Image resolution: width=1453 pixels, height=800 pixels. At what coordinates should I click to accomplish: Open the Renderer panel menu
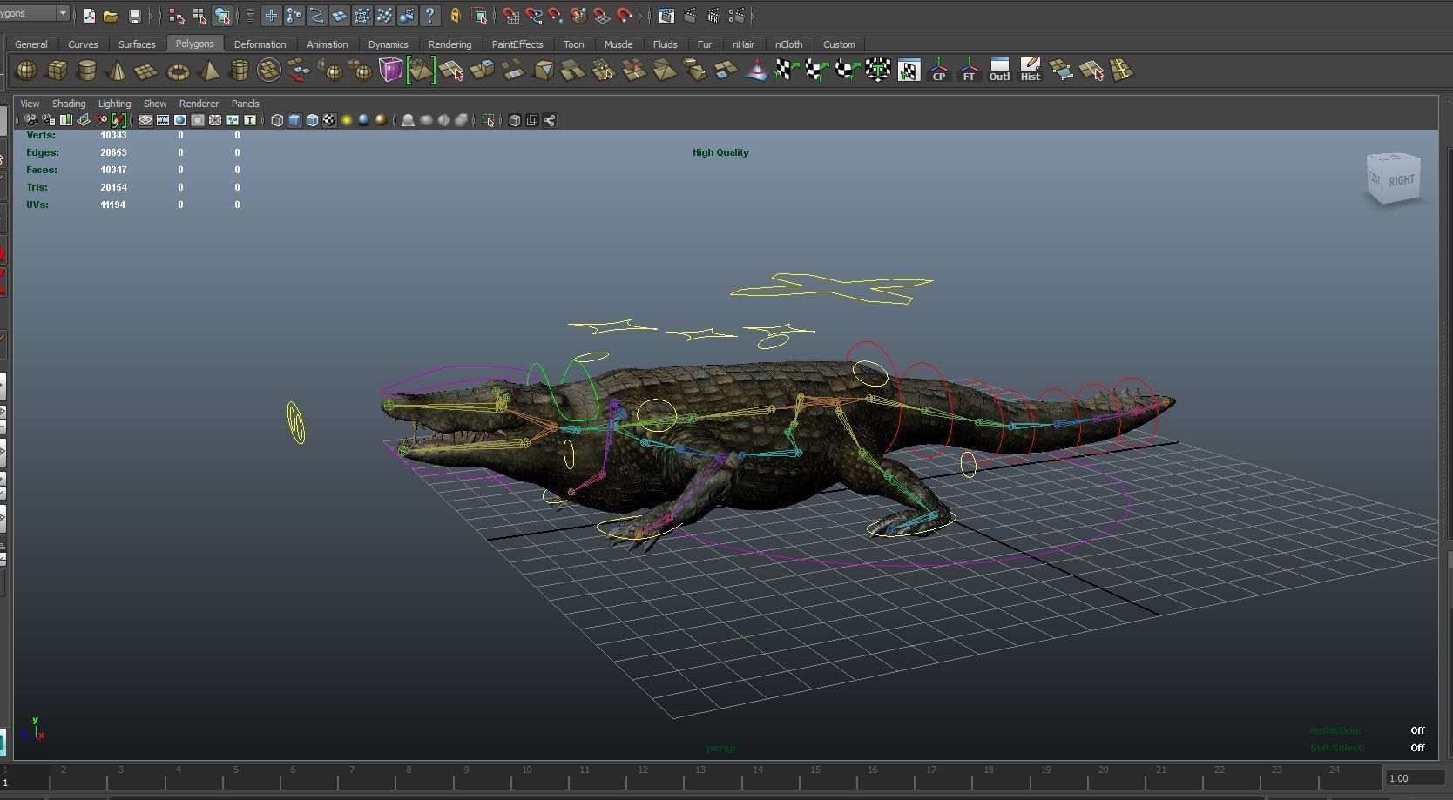pyautogui.click(x=199, y=104)
